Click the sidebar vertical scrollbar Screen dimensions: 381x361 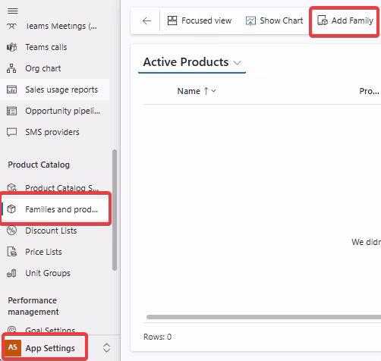(x=115, y=210)
